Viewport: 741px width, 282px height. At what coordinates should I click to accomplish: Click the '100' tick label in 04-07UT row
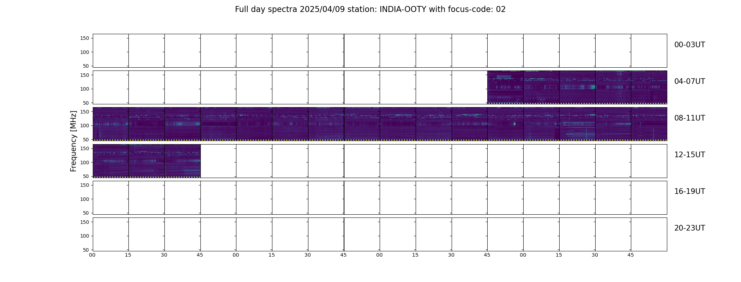[x=85, y=89]
